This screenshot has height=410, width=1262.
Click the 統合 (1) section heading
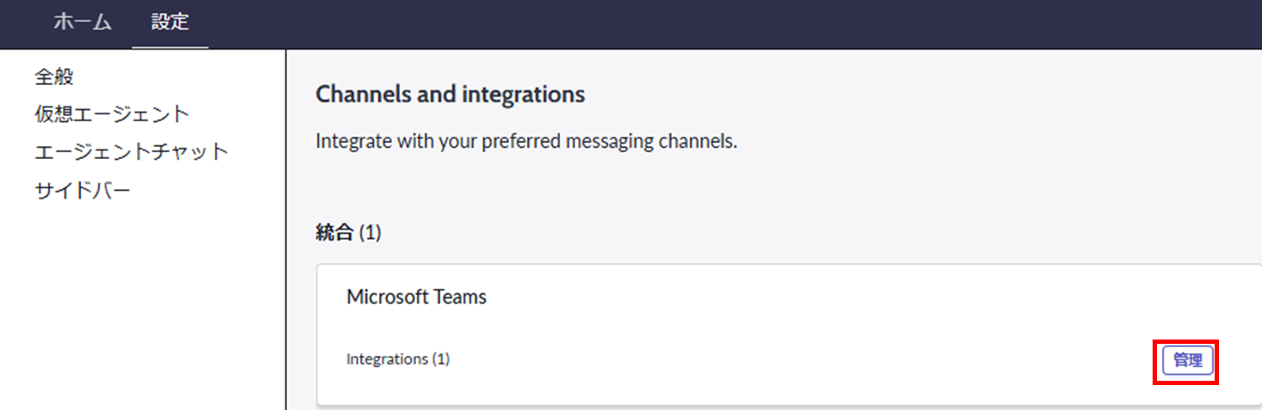point(348,233)
